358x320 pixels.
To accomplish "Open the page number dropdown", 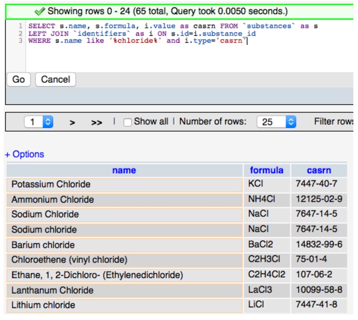I will pyautogui.click(x=39, y=122).
